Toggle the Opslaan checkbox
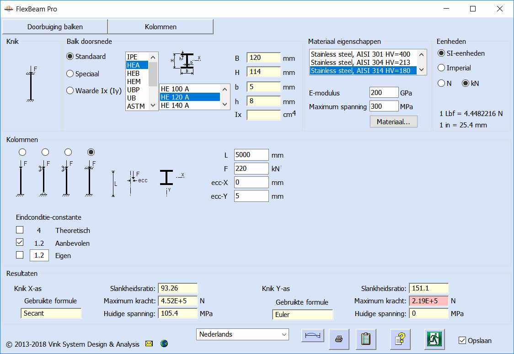The image size is (514, 354). click(462, 341)
